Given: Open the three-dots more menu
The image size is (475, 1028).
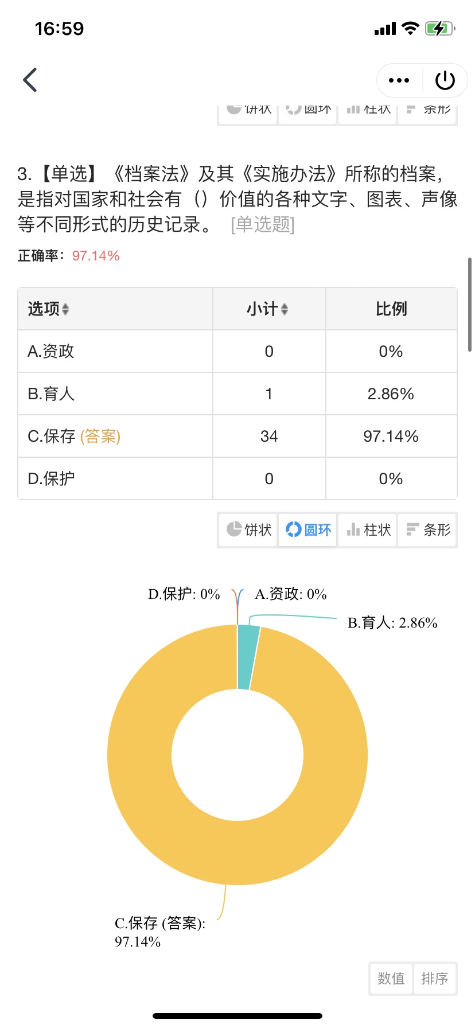Looking at the screenshot, I should (x=399, y=80).
